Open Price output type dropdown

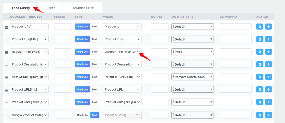[193, 52]
